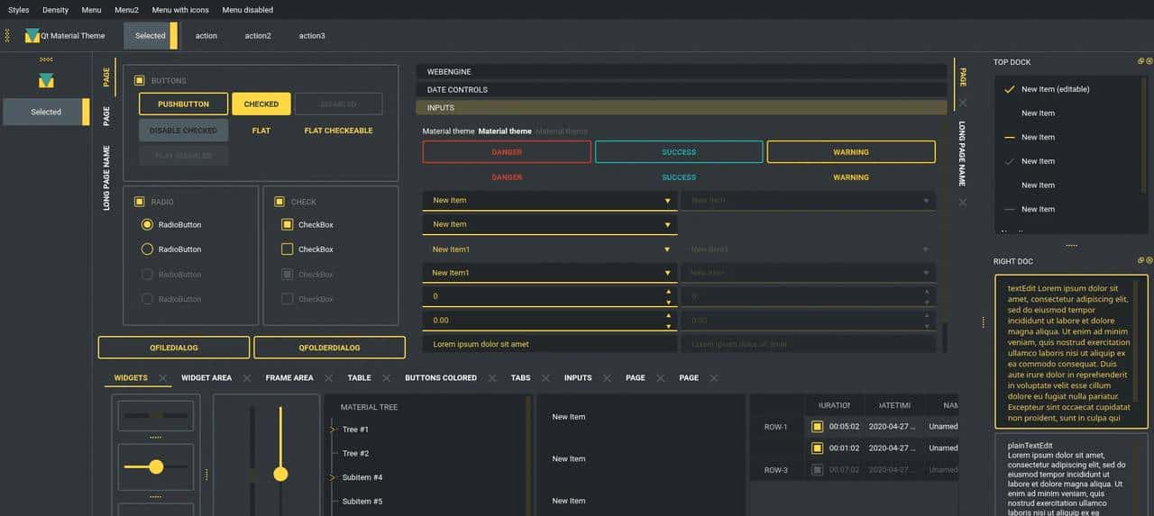Toggle the Buttons group checkbox
Viewport: 1154px width, 516px height.
click(140, 81)
